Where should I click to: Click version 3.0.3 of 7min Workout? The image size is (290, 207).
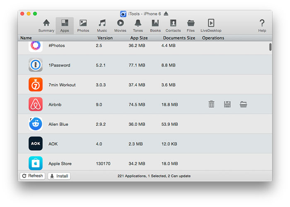click(x=101, y=85)
